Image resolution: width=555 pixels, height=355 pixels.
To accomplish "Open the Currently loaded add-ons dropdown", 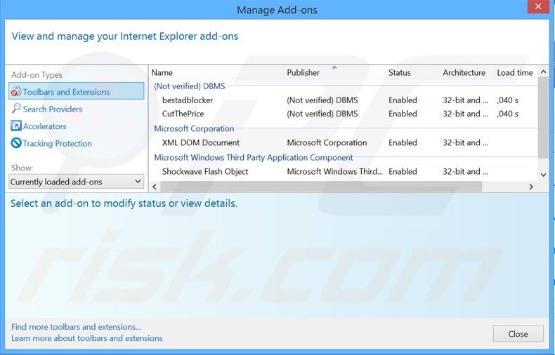I will coord(76,182).
